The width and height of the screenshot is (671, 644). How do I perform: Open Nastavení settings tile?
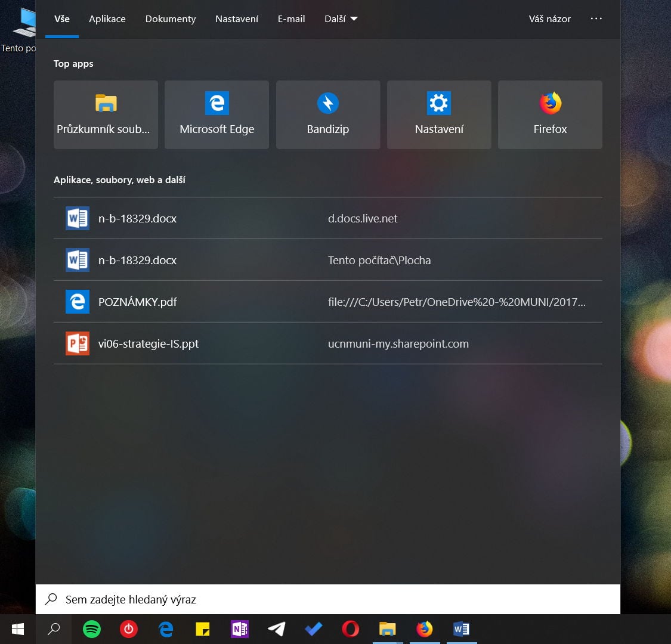tap(439, 114)
